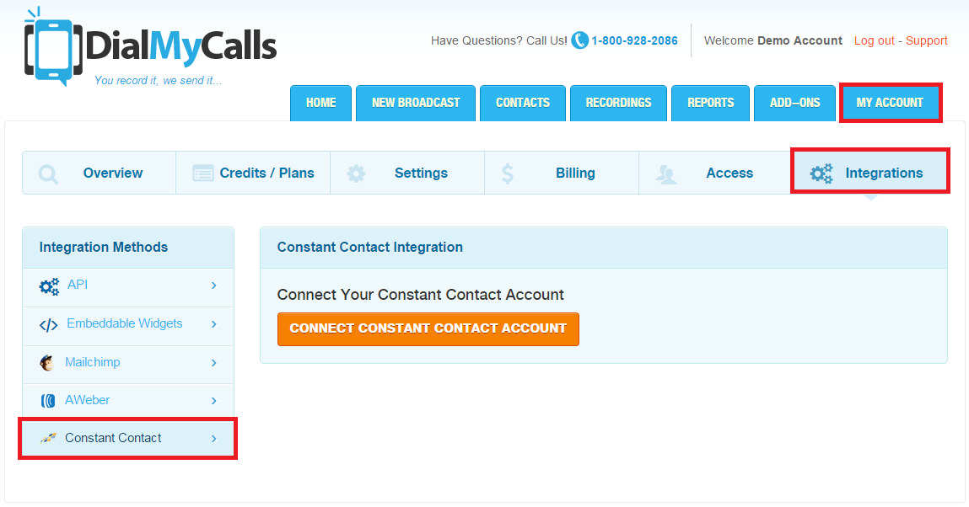Open the New Broadcast menu tab

click(x=416, y=103)
